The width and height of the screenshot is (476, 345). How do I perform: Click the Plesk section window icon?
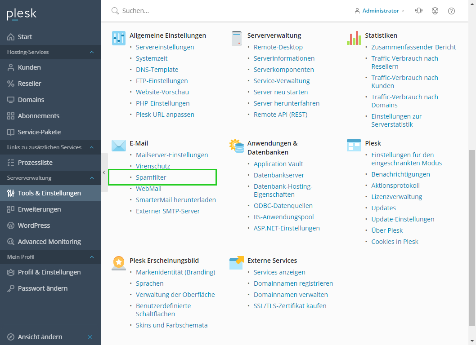pyautogui.click(x=354, y=145)
